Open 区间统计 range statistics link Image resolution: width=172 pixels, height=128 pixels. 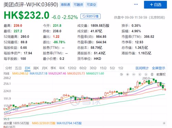tap(142, 68)
